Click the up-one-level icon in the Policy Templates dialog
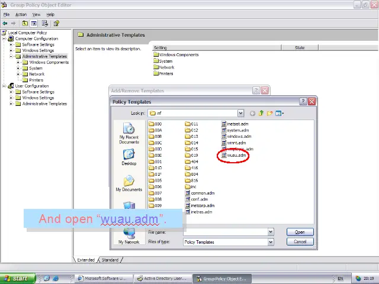 point(261,113)
